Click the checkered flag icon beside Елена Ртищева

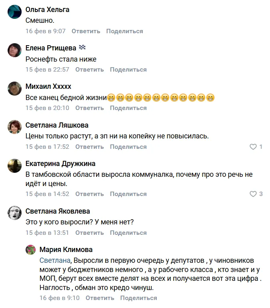(82, 48)
